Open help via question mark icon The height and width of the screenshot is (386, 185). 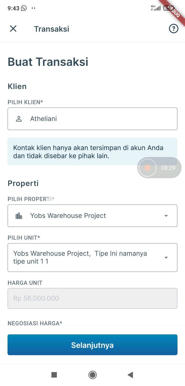coord(174,29)
